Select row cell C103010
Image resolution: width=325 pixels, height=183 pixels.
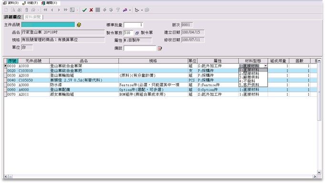[x=34, y=71]
